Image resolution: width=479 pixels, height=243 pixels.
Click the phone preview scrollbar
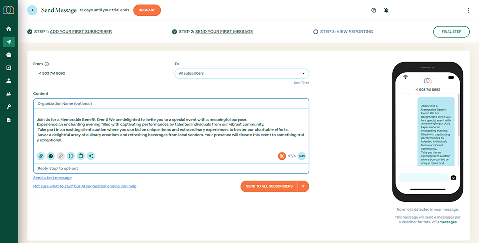pyautogui.click(x=458, y=115)
